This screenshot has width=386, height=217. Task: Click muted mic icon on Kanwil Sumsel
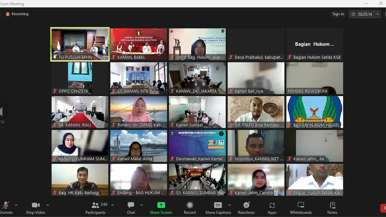[x=172, y=125]
